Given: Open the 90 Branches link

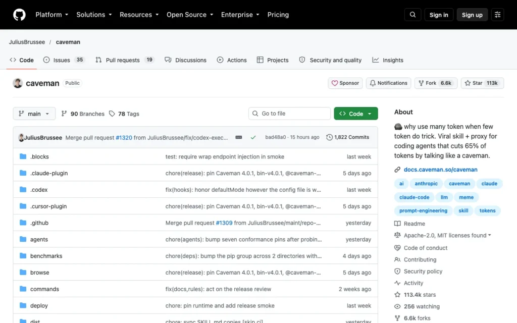Looking at the screenshot, I should pos(83,114).
